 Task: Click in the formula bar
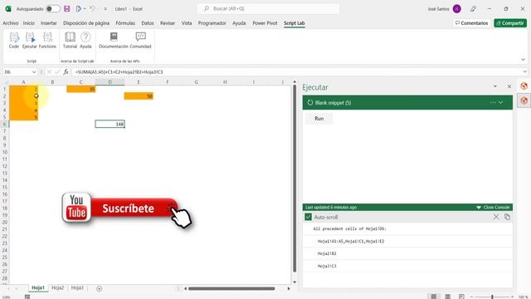[x=298, y=72]
